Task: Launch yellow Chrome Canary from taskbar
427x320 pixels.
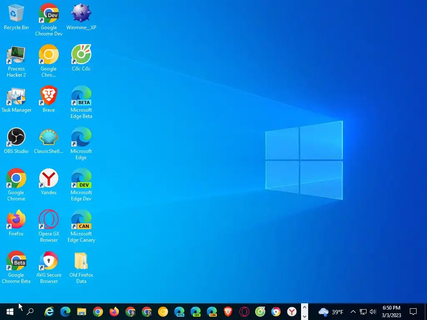Action: (163, 312)
